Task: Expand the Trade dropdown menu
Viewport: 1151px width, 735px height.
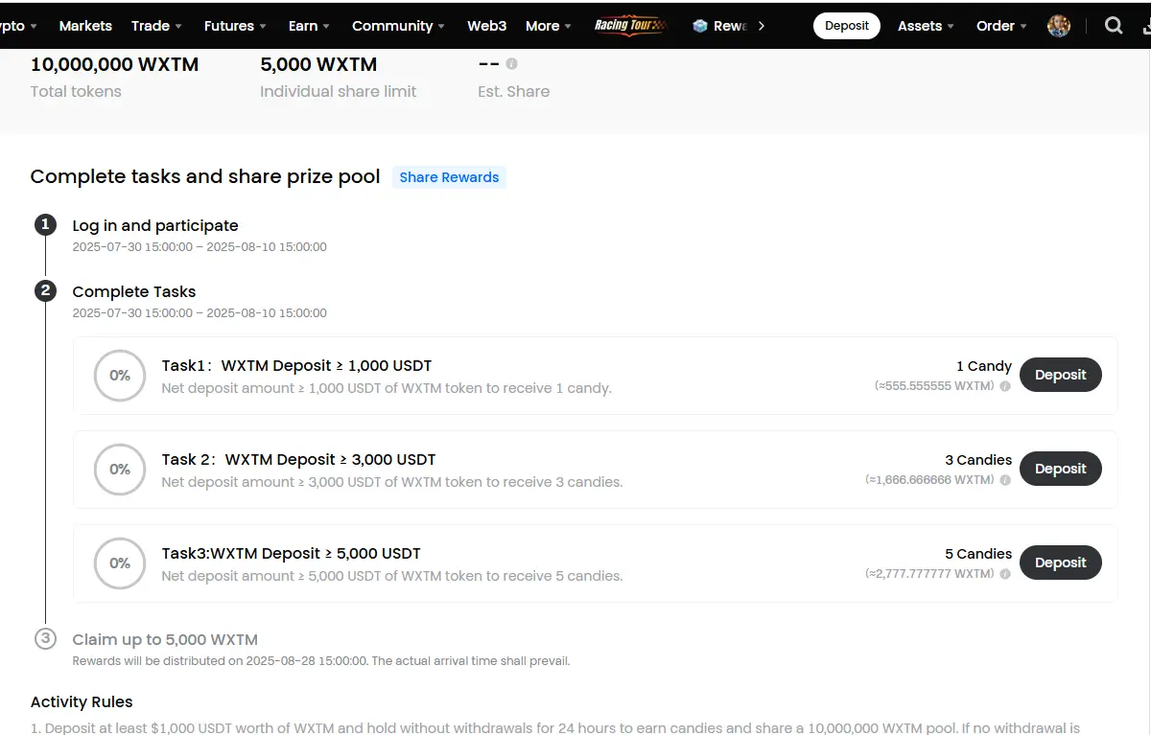Action: pos(158,26)
